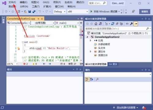
Task: Click the Redo arrow toolbar icon
Action: click(47, 12)
